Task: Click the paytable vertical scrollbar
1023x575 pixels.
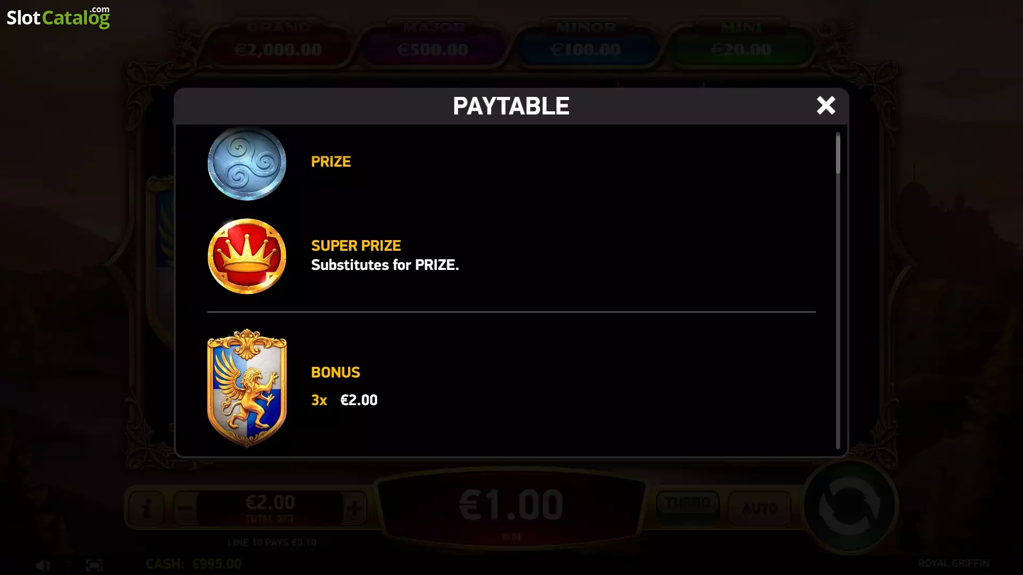Action: 838,291
